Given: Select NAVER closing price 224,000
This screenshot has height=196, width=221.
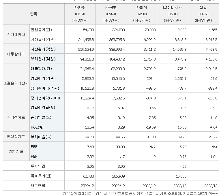Looking at the screenshot, I should tap(118, 30).
